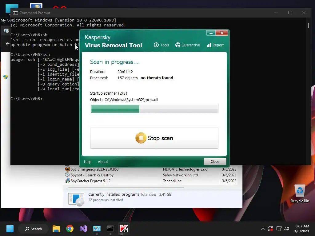Screen dimensions: 315x236
Task: Maximize the Command Prompt window
Action: click(290, 13)
